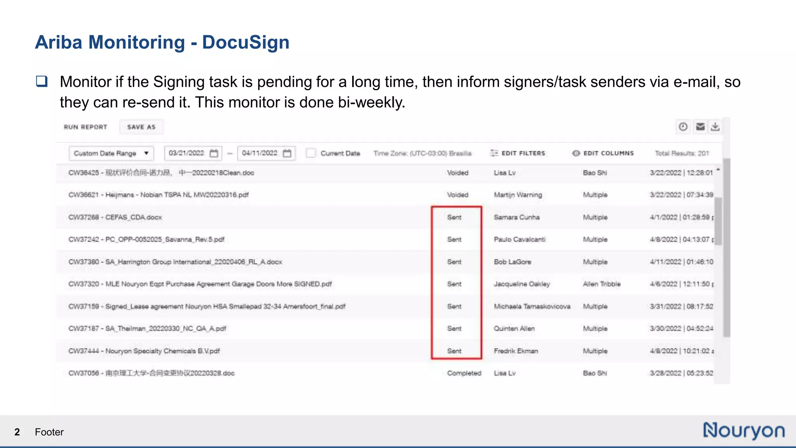Click the Nouryon logo
The image size is (796, 448).
click(x=744, y=431)
